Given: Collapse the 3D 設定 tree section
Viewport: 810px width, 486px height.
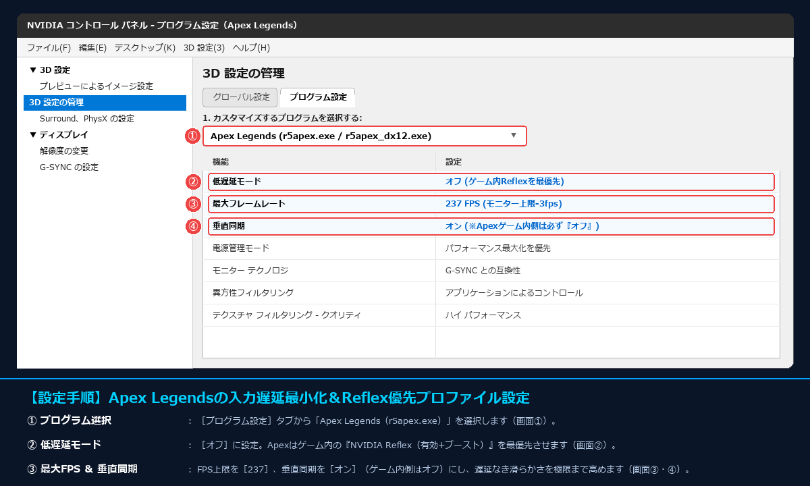Looking at the screenshot, I should (33, 70).
